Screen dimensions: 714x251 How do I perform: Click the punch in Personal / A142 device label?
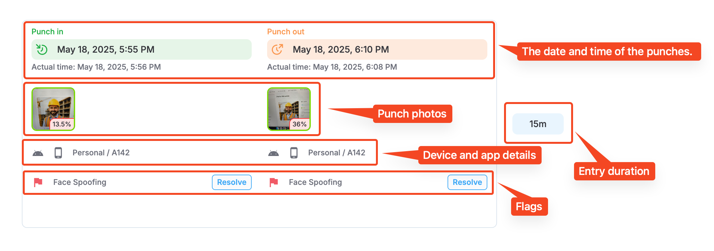click(x=101, y=153)
